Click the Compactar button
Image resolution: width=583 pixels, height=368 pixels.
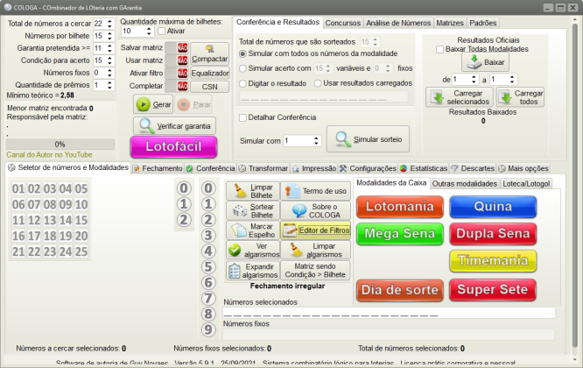point(210,53)
